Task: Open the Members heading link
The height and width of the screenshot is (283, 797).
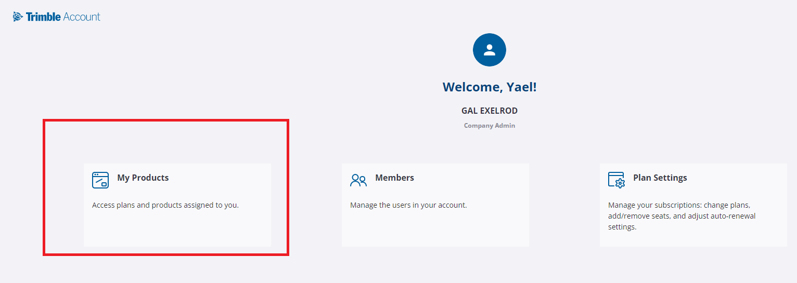Action: pos(394,178)
